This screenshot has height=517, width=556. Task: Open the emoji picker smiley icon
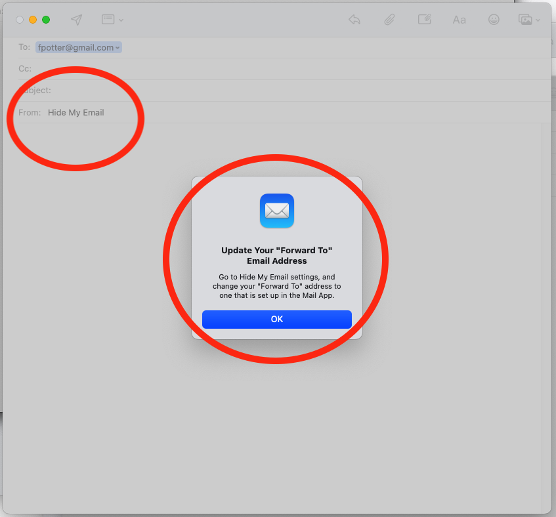click(494, 20)
